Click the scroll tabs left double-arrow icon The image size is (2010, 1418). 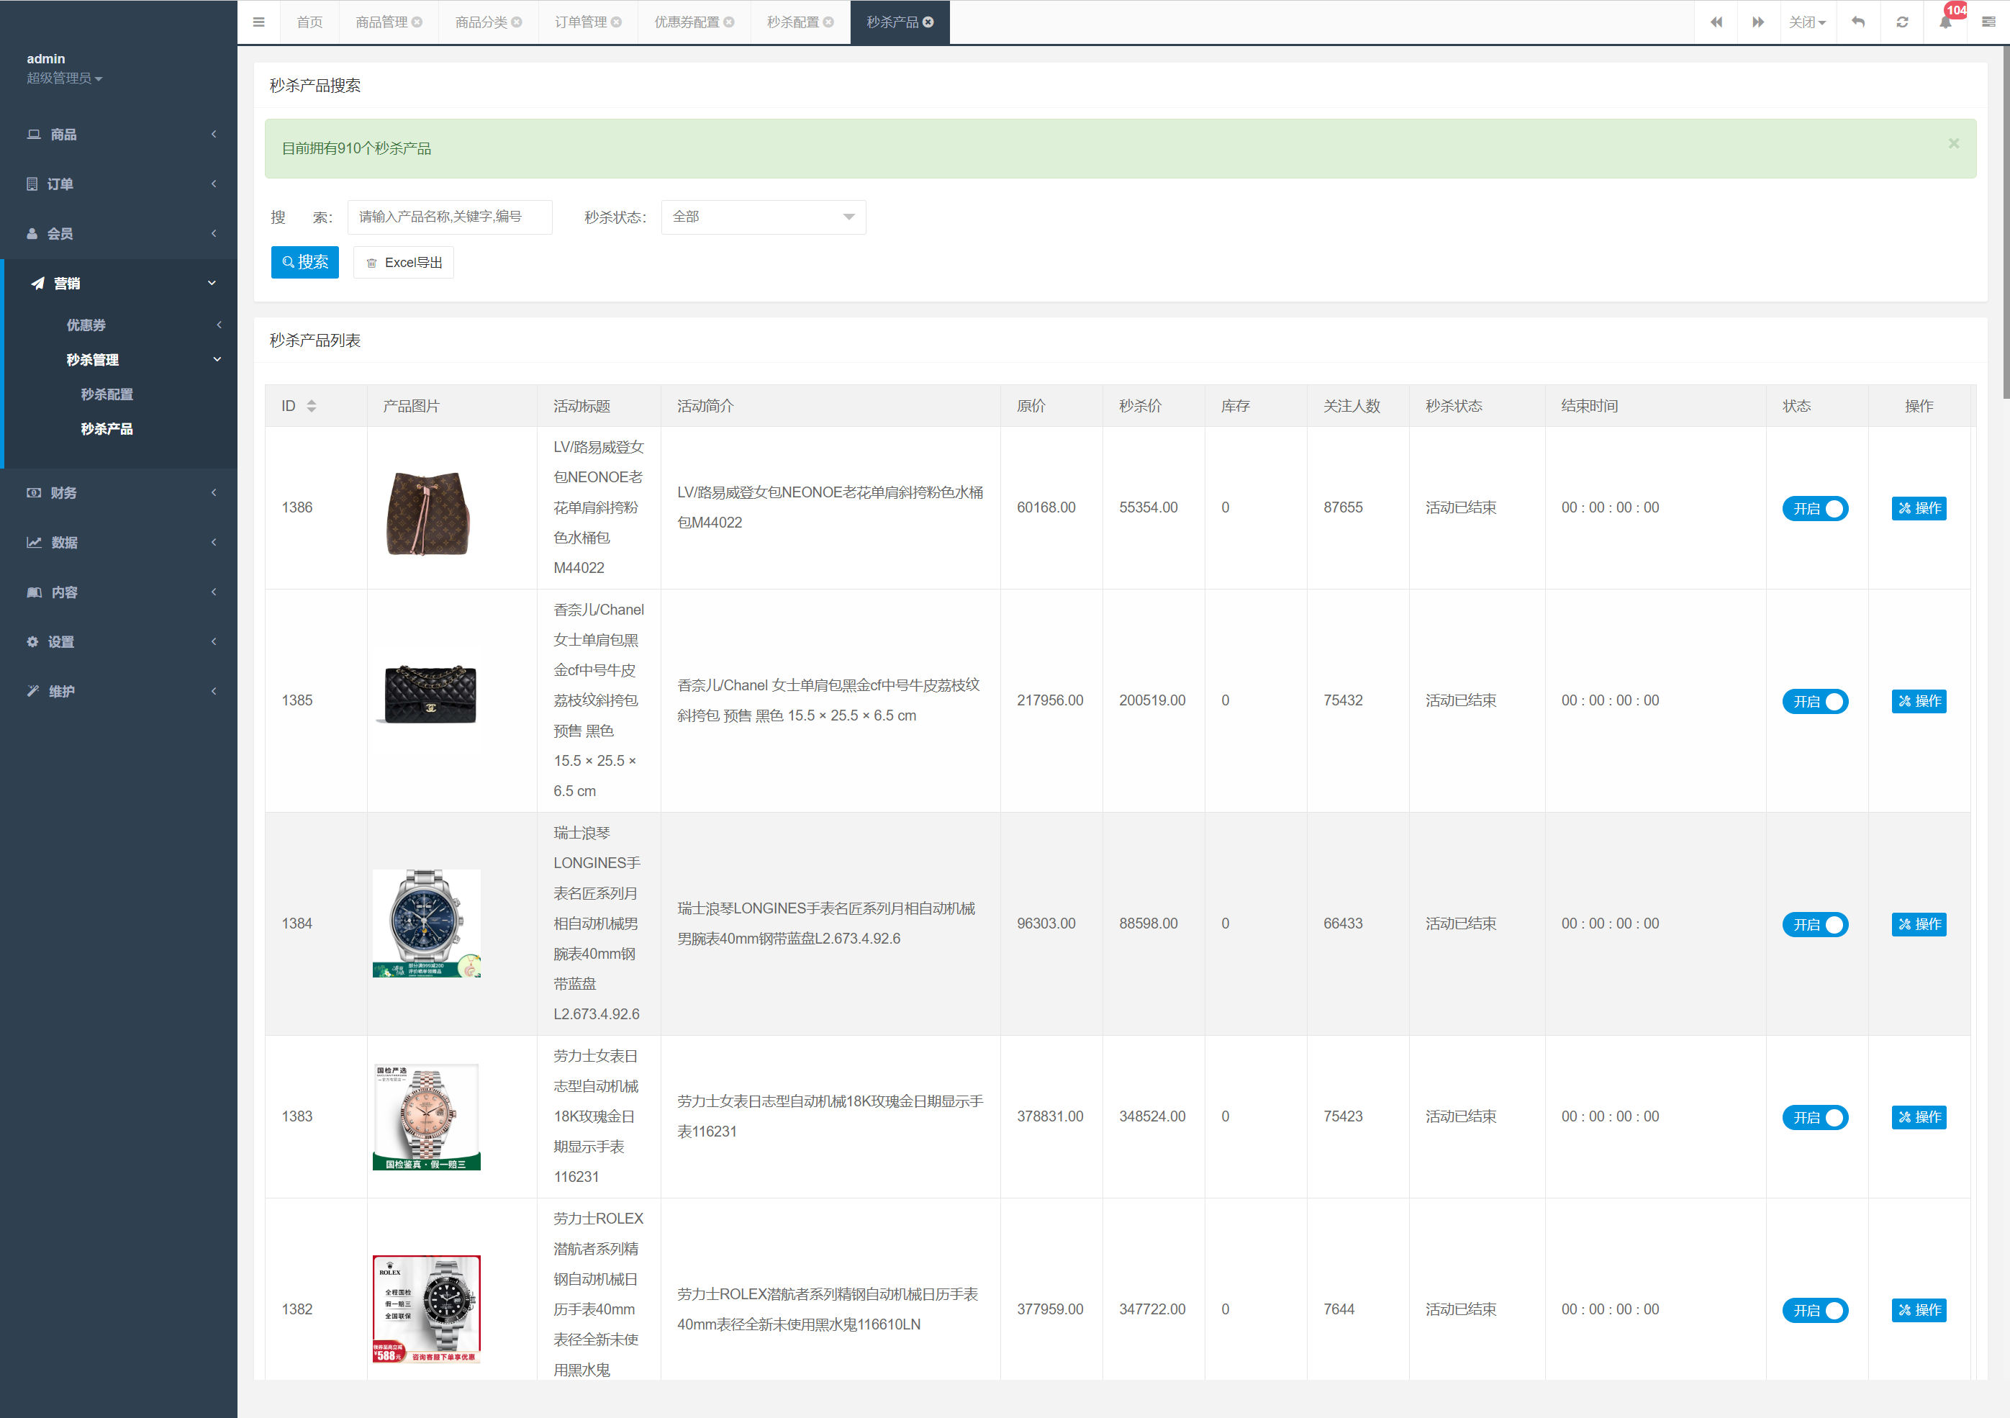1716,22
